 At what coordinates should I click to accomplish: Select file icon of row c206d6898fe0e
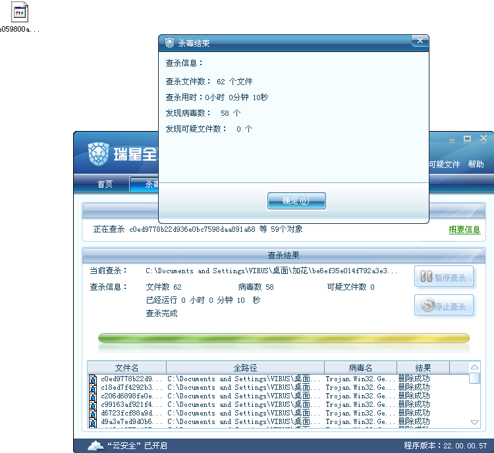tap(93, 396)
